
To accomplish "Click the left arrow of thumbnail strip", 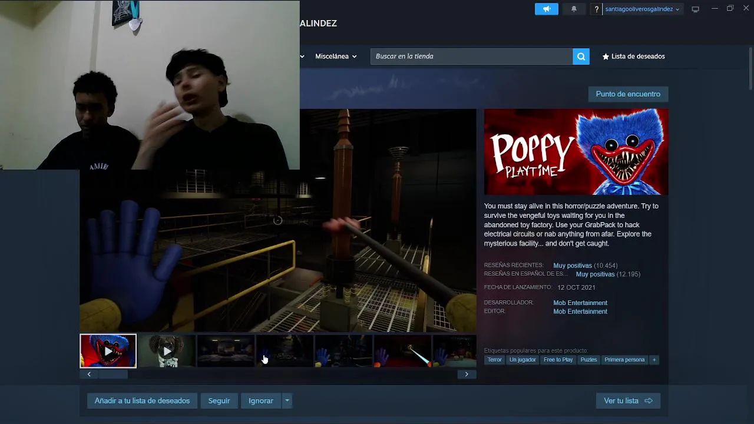I will click(89, 374).
